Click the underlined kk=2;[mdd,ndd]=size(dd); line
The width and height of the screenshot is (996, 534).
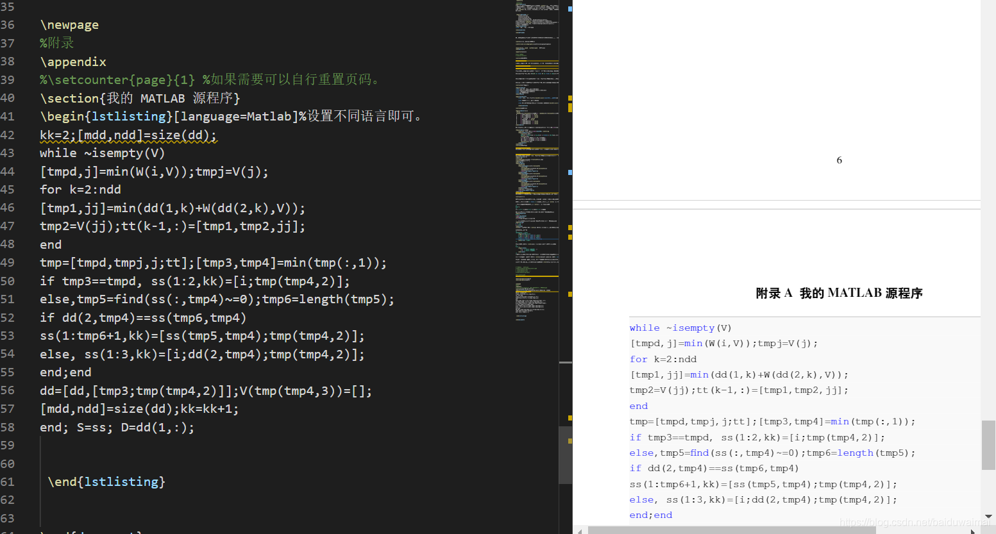tap(128, 135)
